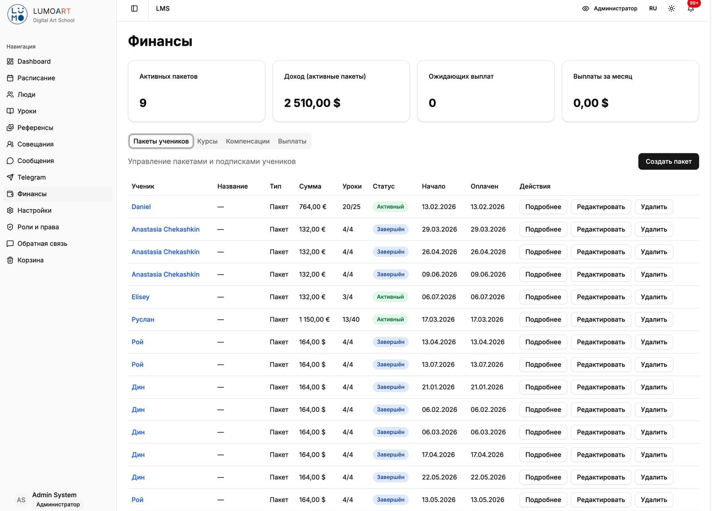The image size is (712, 511).
Task: Click the Сообщения chat bubble icon
Action: 10,161
